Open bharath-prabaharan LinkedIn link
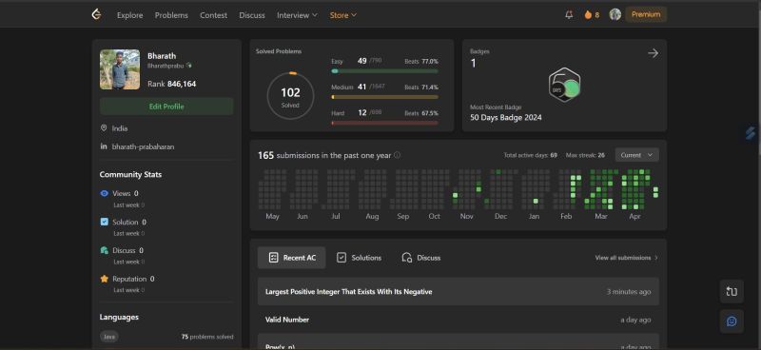761x350 pixels. tap(144, 146)
